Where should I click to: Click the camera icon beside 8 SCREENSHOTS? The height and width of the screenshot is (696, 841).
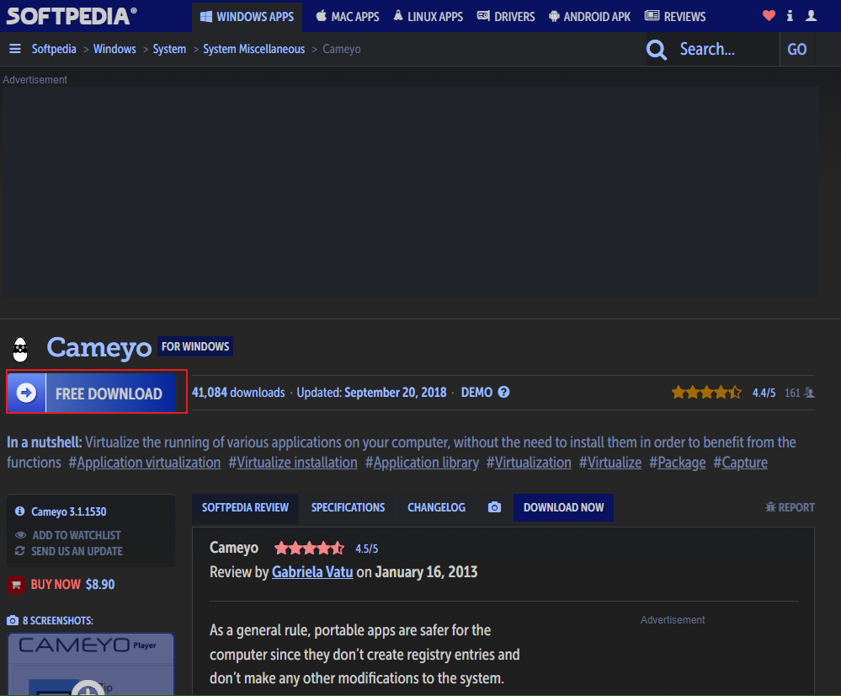click(13, 621)
